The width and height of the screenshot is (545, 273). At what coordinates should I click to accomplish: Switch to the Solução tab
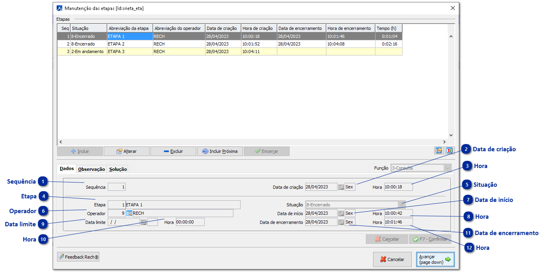(118, 169)
